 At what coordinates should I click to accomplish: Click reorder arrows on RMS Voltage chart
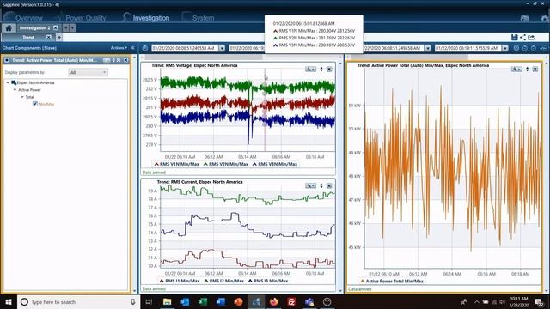coord(321,69)
